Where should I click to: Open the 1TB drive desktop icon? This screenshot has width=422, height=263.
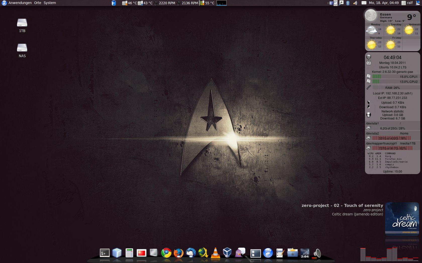tap(22, 26)
